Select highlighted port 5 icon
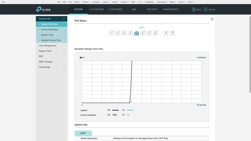Screen dimensions: 251x141 coord(136,33)
